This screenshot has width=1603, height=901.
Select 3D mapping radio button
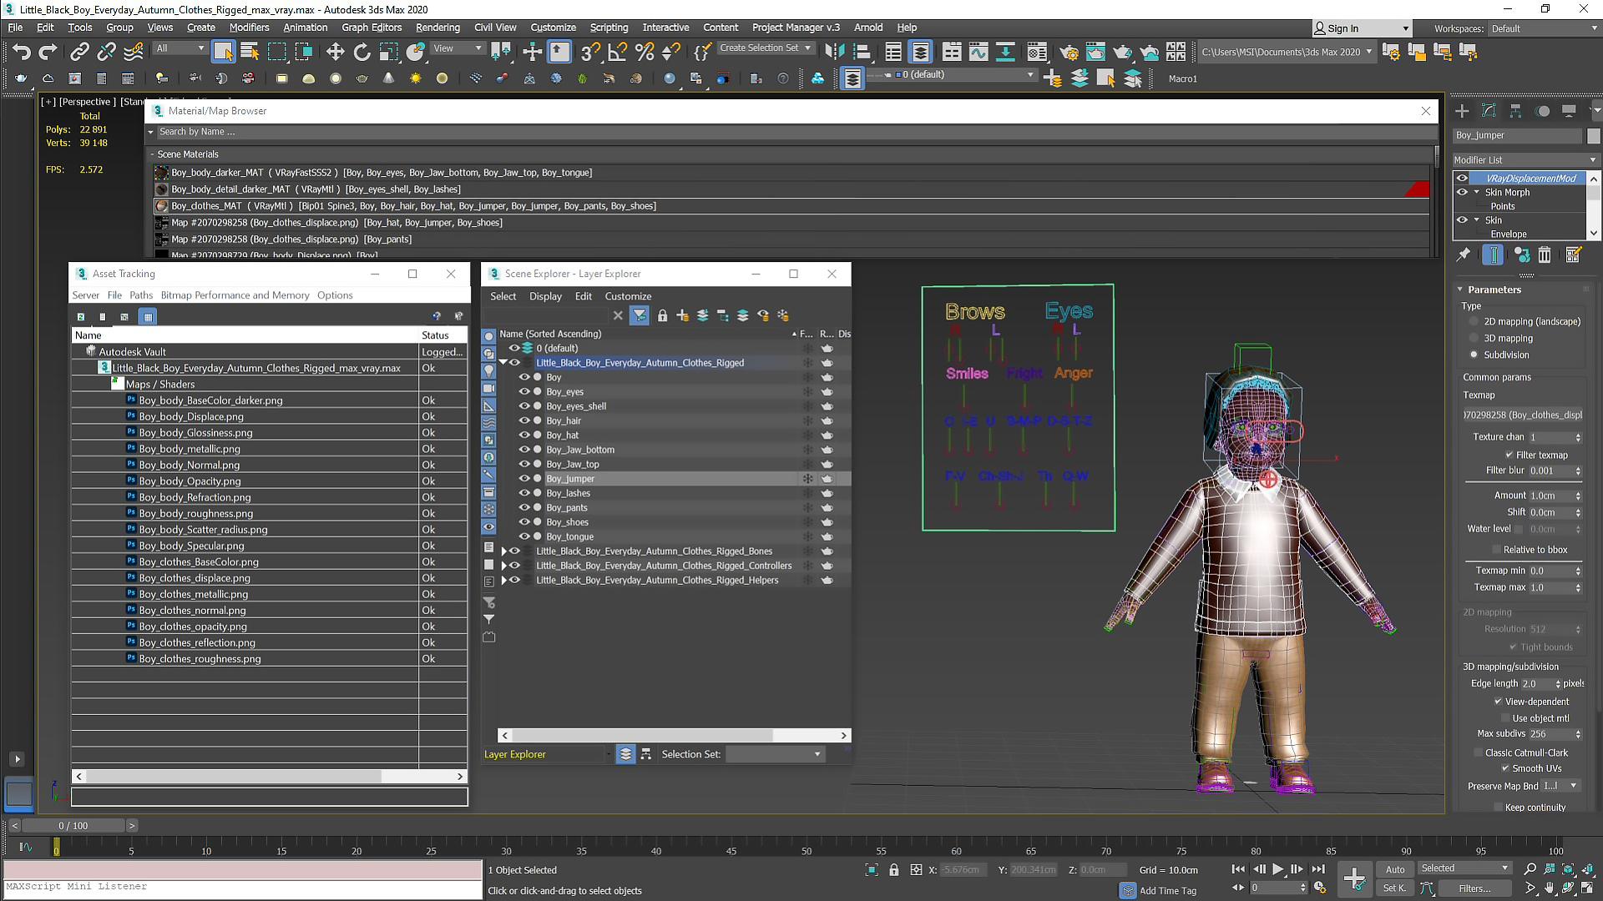1474,338
